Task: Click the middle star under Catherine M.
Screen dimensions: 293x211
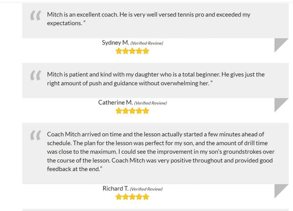Action: click(x=132, y=111)
